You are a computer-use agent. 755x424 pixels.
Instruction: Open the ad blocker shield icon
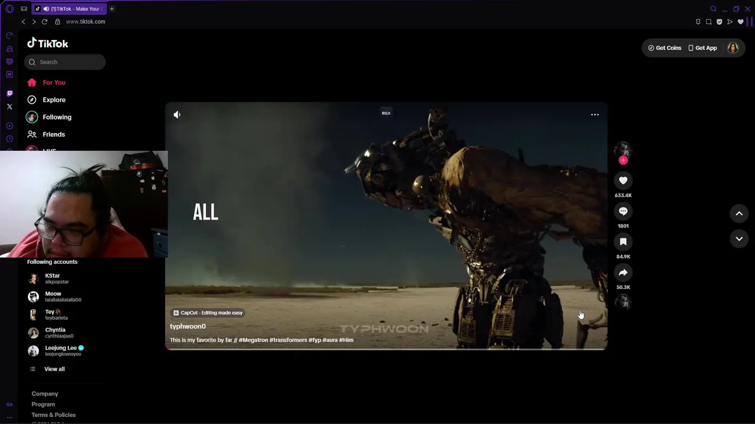719,22
